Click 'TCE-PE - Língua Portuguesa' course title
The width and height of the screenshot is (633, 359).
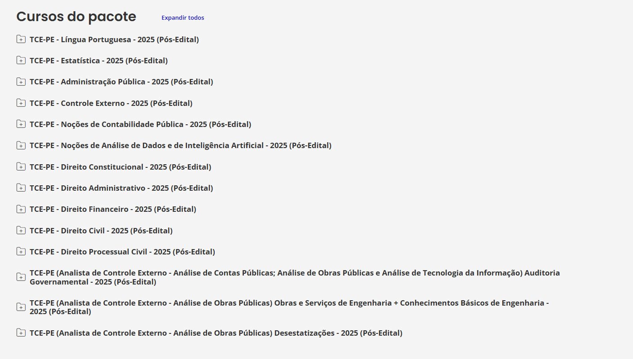tap(114, 39)
